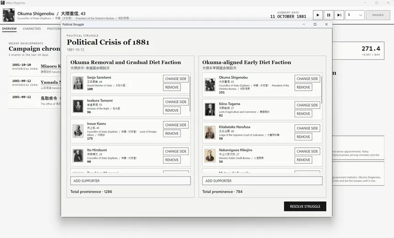Maximize the Political Struggle dialog

315,24
